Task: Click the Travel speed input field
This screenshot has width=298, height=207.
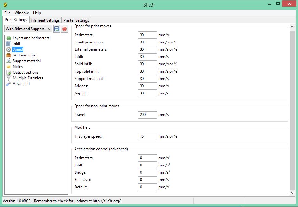Action: [x=148, y=115]
